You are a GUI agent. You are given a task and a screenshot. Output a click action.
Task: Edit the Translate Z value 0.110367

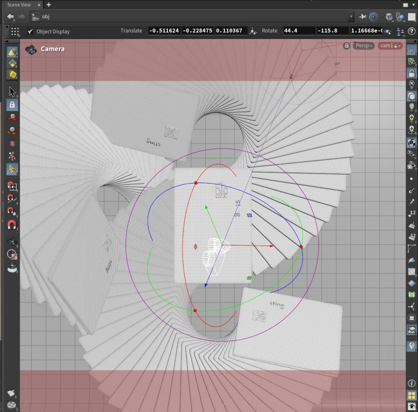(231, 31)
